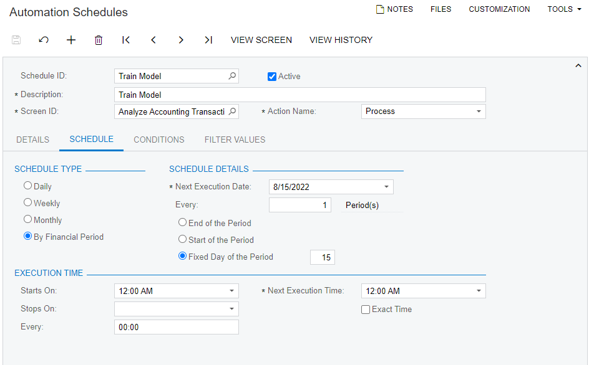
Task: Enable the Exact Time checkbox
Action: (366, 310)
